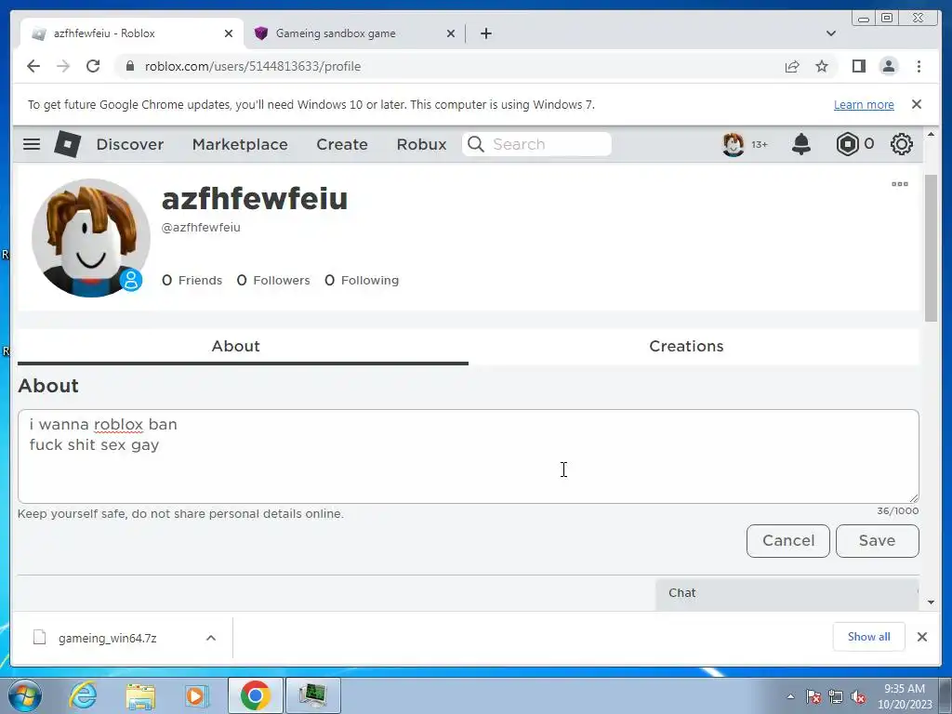This screenshot has width=952, height=714.
Task: Close the Gameing sandbox game tab
Action: (x=451, y=33)
